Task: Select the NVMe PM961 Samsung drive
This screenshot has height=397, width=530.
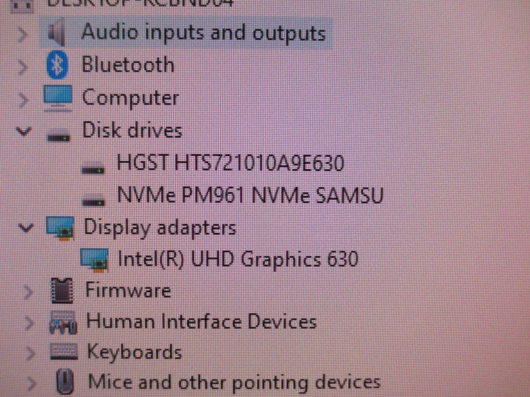Action: pyautogui.click(x=250, y=195)
